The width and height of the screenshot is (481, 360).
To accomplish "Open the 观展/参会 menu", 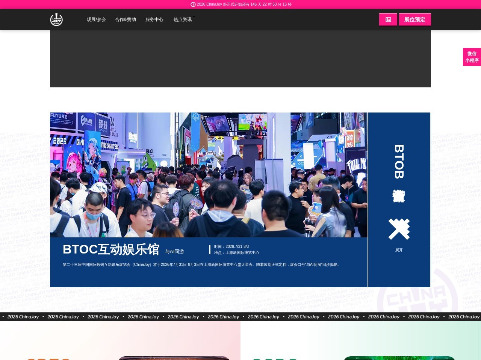I will click(96, 19).
